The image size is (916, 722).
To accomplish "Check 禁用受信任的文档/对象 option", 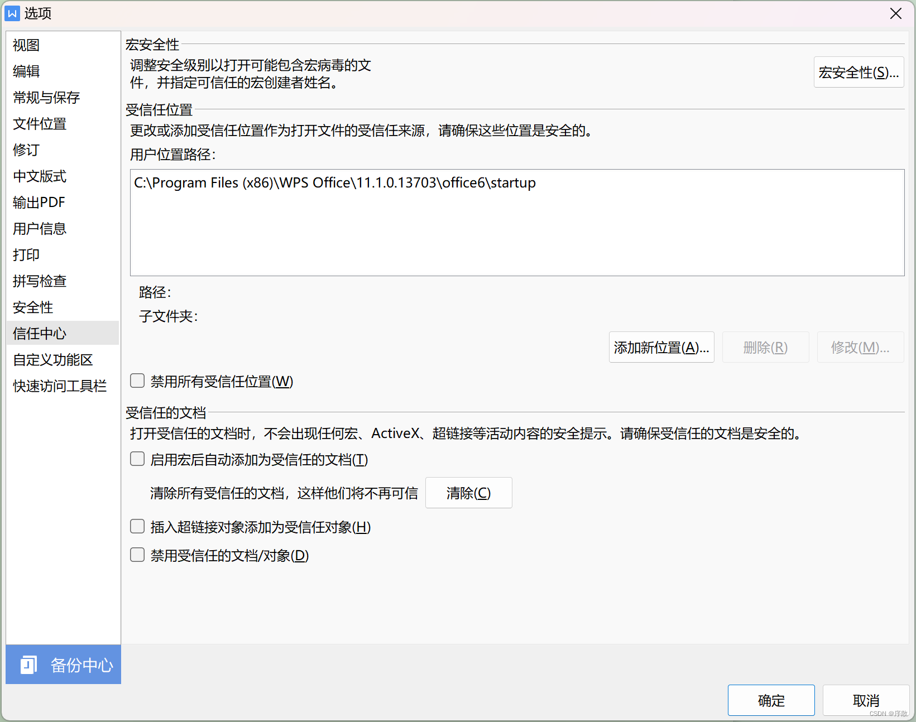I will pos(137,555).
